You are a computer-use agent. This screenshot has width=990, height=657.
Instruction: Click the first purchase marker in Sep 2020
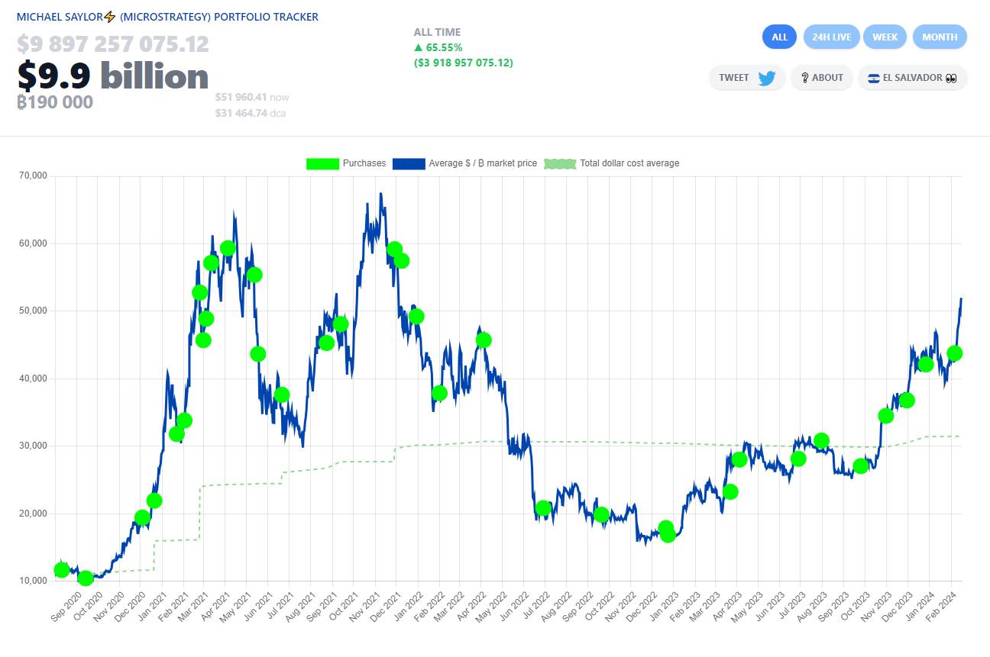[62, 570]
